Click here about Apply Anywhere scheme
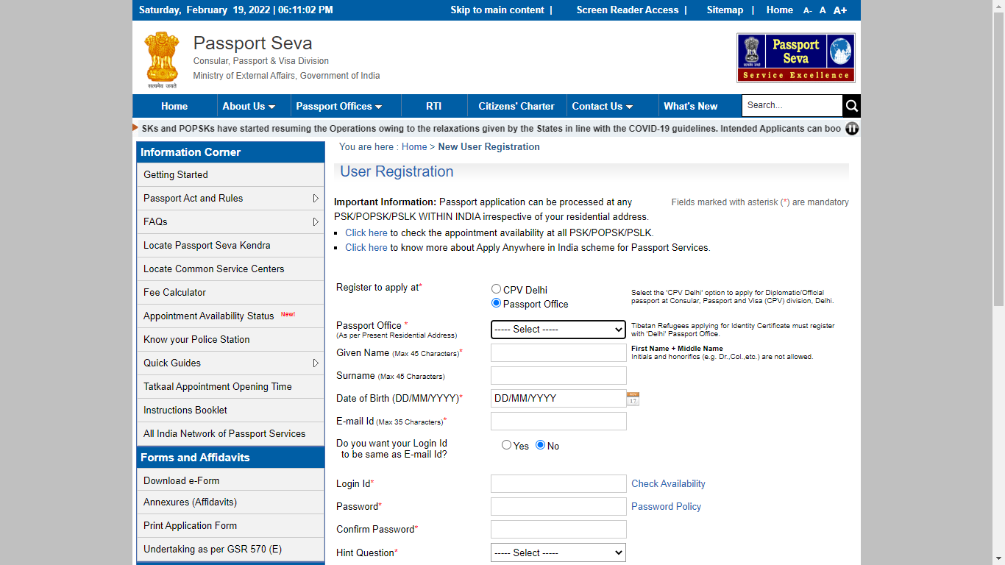Screen dimensions: 1005x565 tap(366, 248)
